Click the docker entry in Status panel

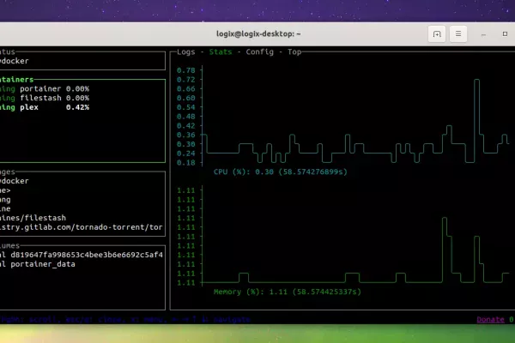tap(15, 61)
